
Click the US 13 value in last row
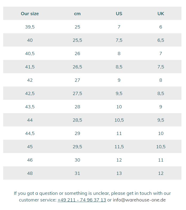coord(119,173)
